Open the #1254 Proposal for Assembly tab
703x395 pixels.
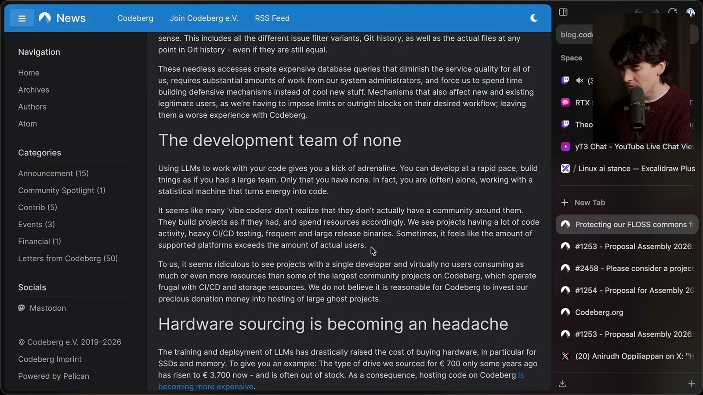click(x=627, y=290)
